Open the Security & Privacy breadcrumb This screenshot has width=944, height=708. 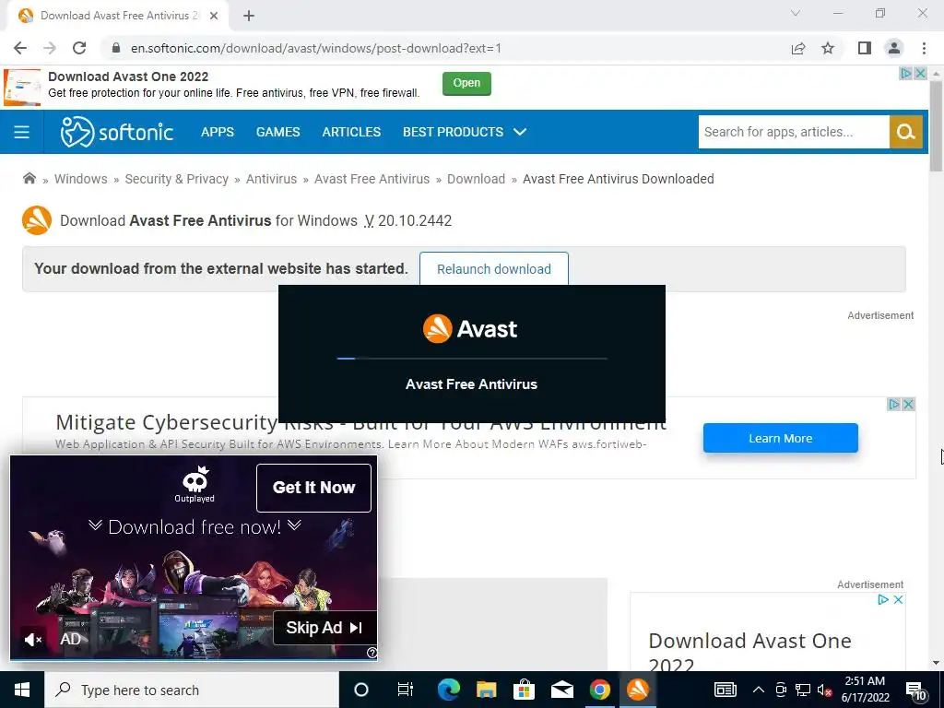pyautogui.click(x=176, y=179)
